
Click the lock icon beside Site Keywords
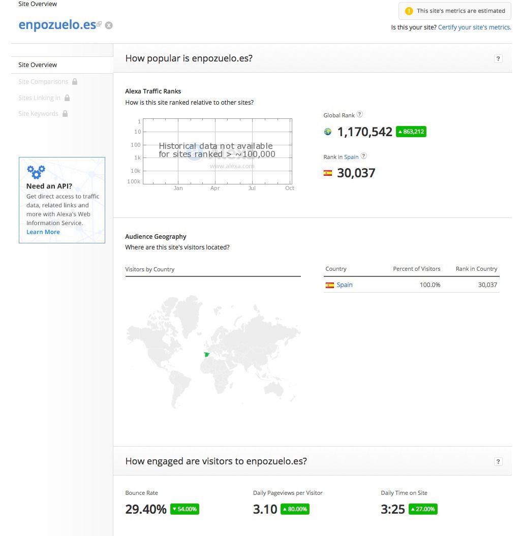pyautogui.click(x=65, y=113)
